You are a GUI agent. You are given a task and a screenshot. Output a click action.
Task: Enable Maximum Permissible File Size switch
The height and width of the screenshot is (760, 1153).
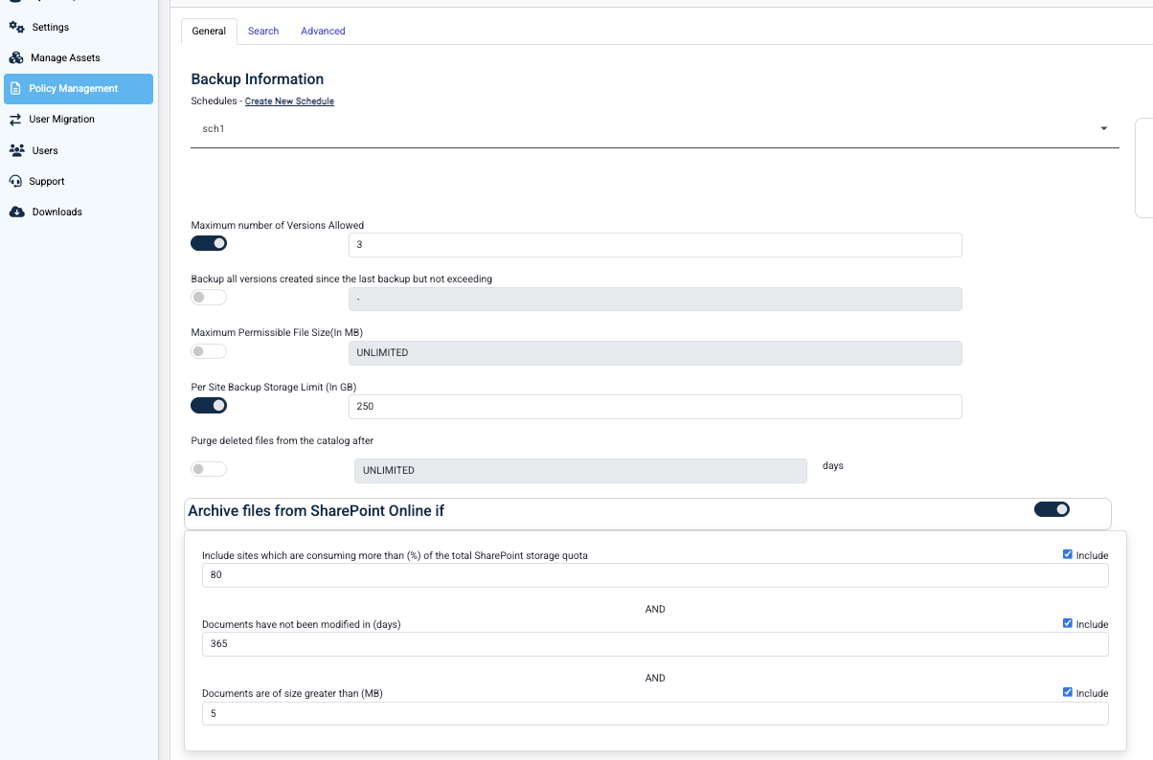tap(209, 351)
